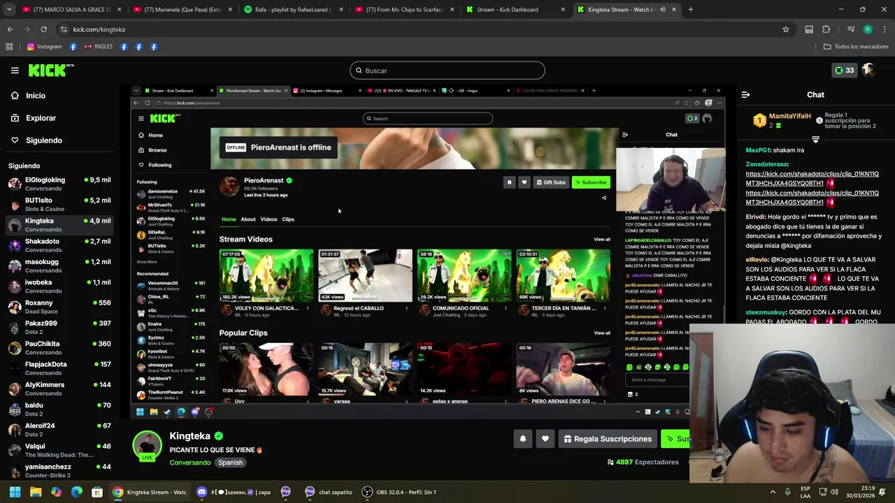This screenshot has width=895, height=503.
Task: Click the Kingteka channel name heading
Action: tap(189, 436)
